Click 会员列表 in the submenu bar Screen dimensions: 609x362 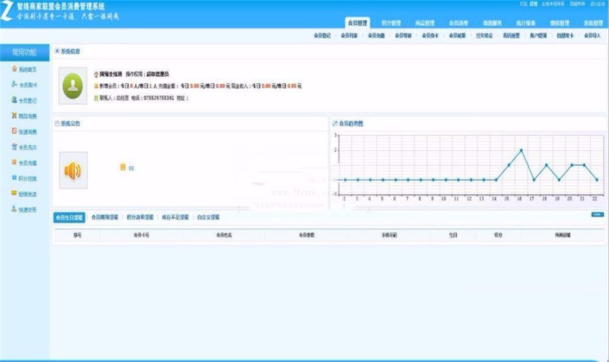coord(349,35)
